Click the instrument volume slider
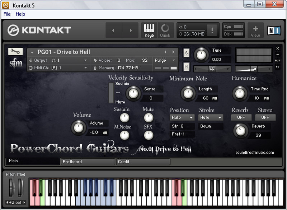Viewport: 287px width, 210px height. pos(254,69)
